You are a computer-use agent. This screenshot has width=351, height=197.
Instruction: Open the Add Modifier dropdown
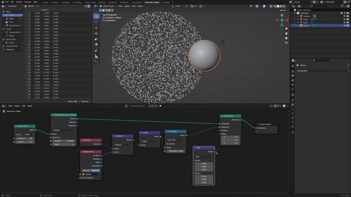click(323, 71)
